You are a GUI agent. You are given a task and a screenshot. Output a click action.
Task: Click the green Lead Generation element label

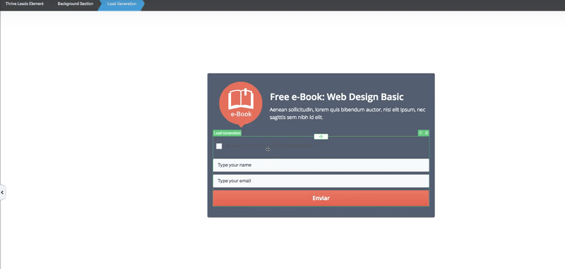click(227, 133)
